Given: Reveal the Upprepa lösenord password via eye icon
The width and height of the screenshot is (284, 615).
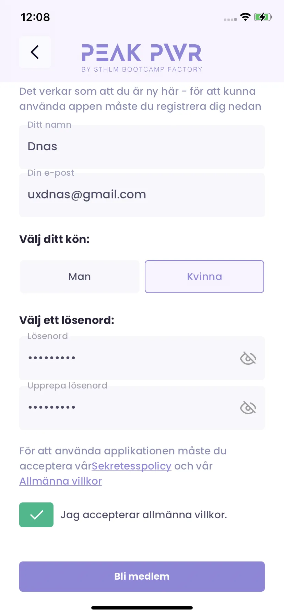Looking at the screenshot, I should (248, 408).
